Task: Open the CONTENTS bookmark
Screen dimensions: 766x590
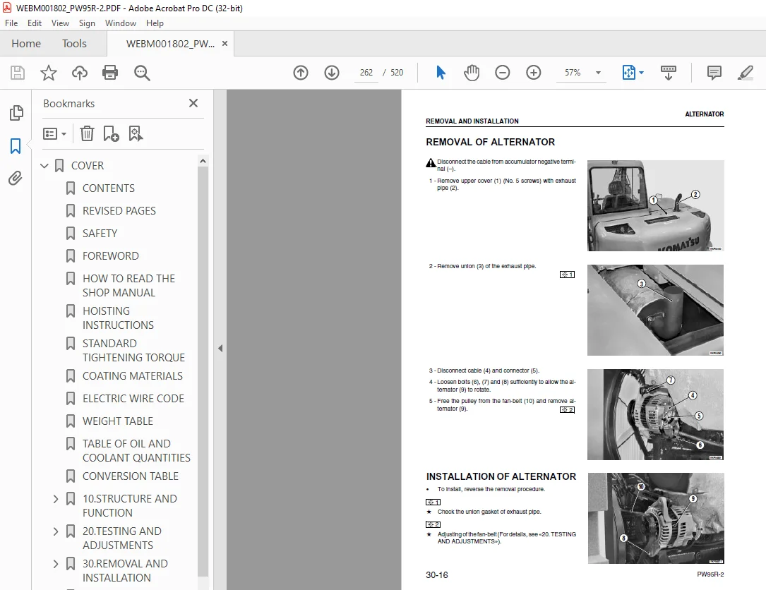Action: tap(109, 188)
